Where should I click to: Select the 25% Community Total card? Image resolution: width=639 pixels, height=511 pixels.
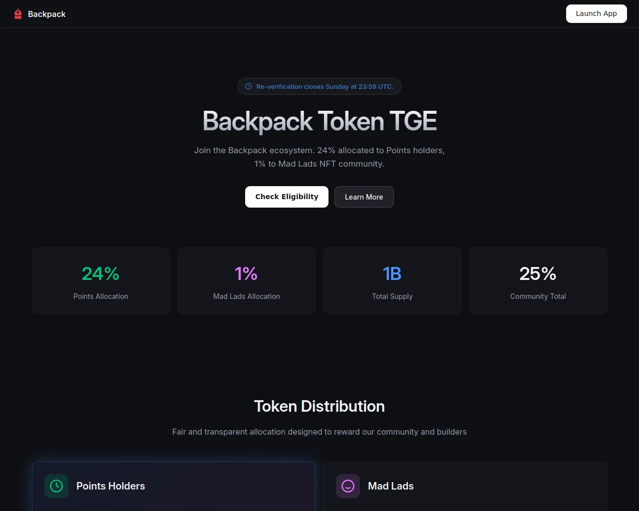538,280
